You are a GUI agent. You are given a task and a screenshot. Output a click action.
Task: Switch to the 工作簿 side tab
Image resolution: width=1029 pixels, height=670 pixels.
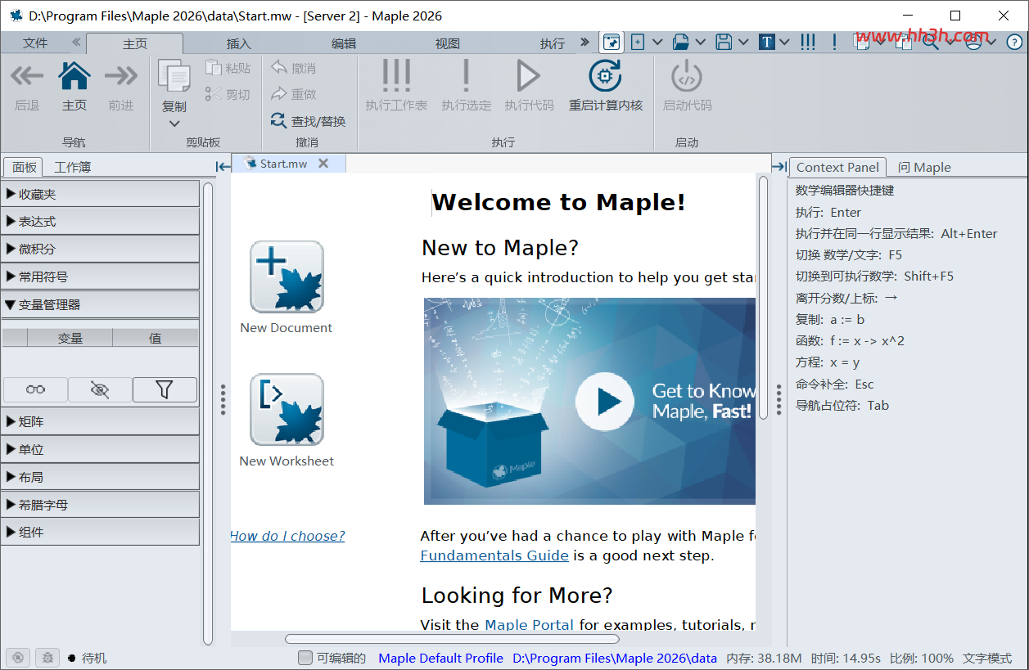73,167
